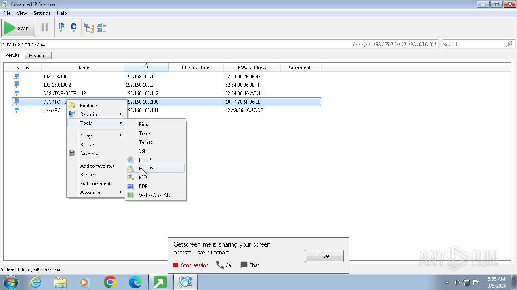Click computer icon for 192.168.100.2 row
Screen dimensions: 517x290
click(x=17, y=85)
